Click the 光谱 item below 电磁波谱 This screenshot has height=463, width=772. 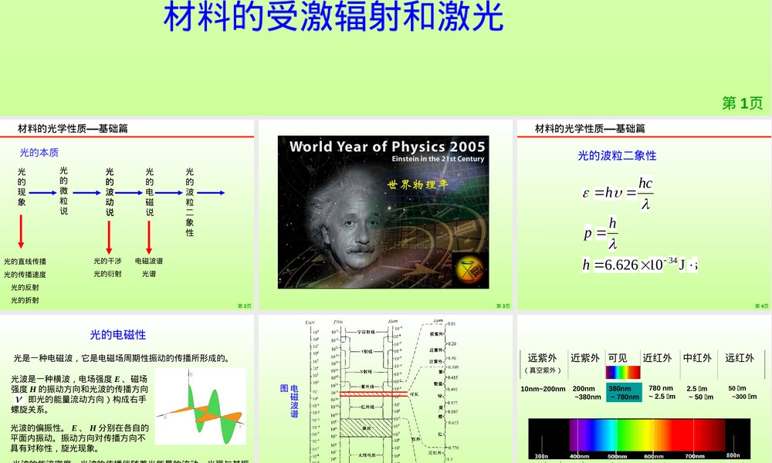pyautogui.click(x=149, y=274)
